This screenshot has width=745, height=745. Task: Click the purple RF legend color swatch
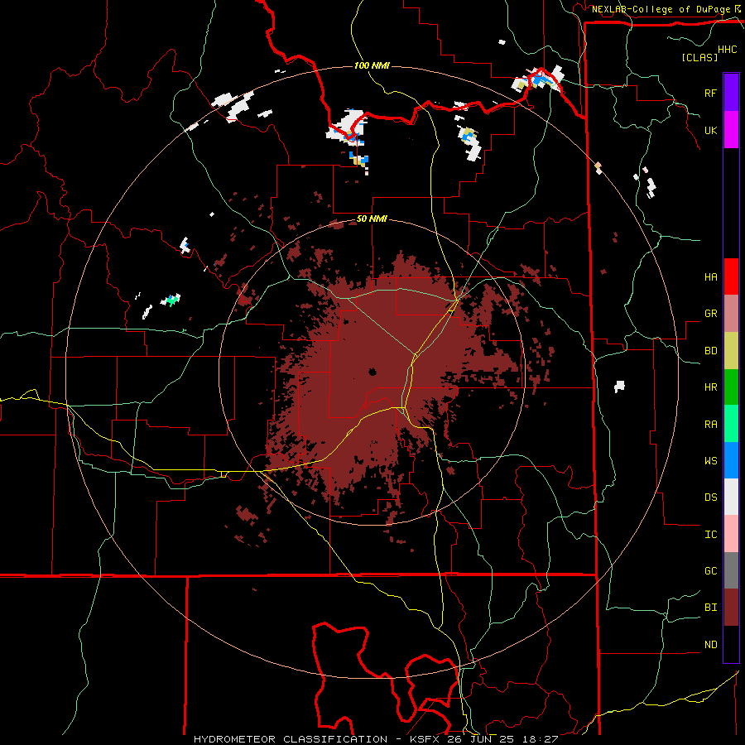(731, 93)
